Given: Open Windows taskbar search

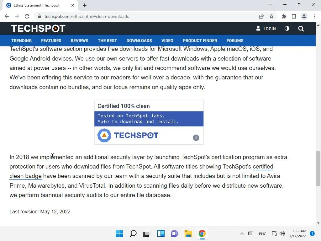Looking at the screenshot, I should coord(133,233).
